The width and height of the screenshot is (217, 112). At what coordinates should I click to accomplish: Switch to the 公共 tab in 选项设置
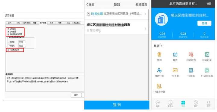[10, 23]
